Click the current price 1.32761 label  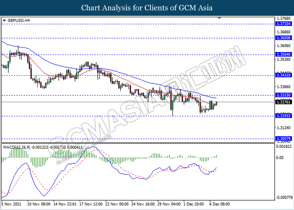point(283,102)
